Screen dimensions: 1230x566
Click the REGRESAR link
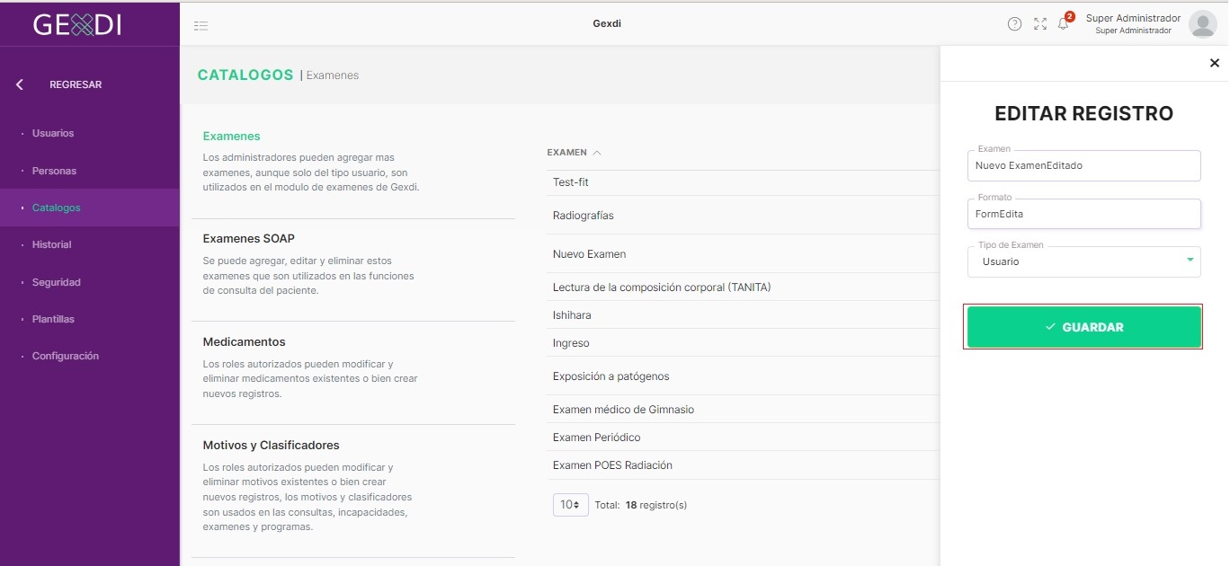(76, 84)
